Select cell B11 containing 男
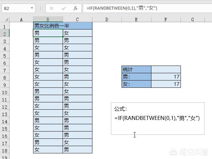The width and height of the screenshot is (212, 159). click(x=48, y=99)
